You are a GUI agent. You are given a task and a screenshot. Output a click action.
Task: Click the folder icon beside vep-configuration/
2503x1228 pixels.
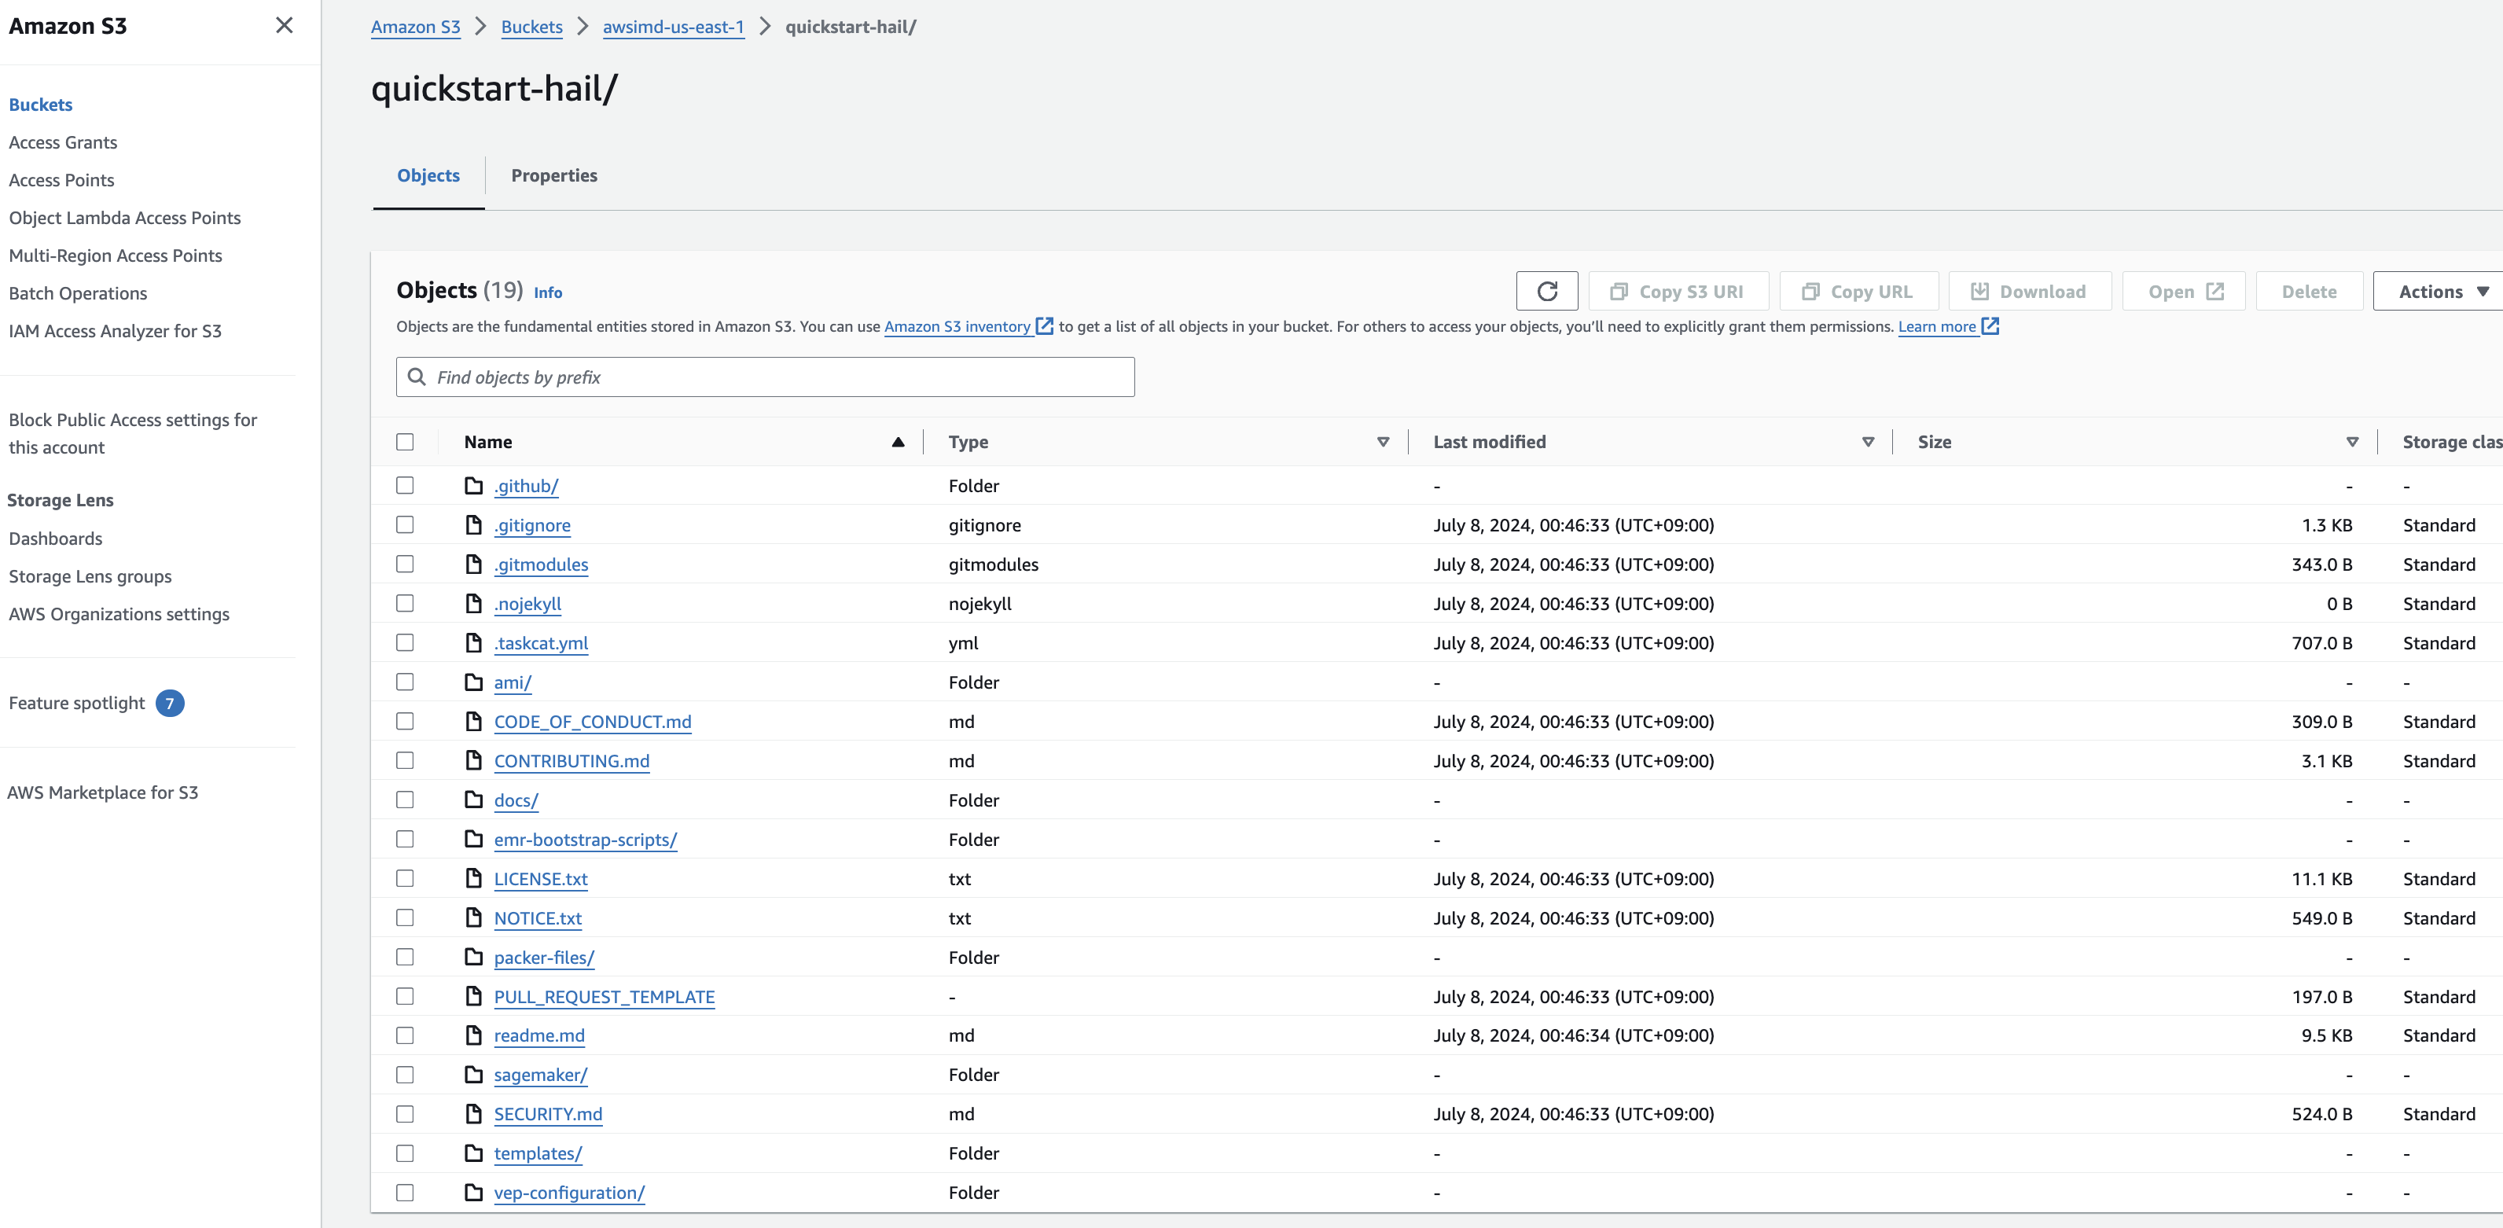(473, 1193)
